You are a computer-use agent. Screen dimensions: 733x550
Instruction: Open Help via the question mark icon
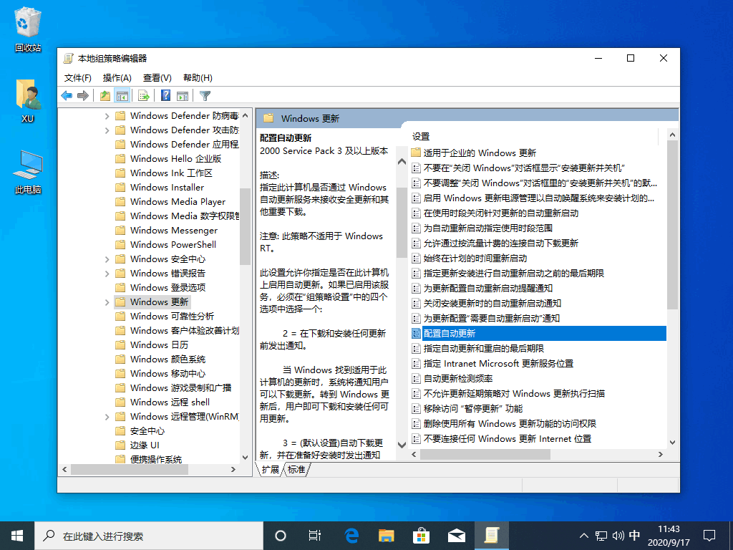165,96
